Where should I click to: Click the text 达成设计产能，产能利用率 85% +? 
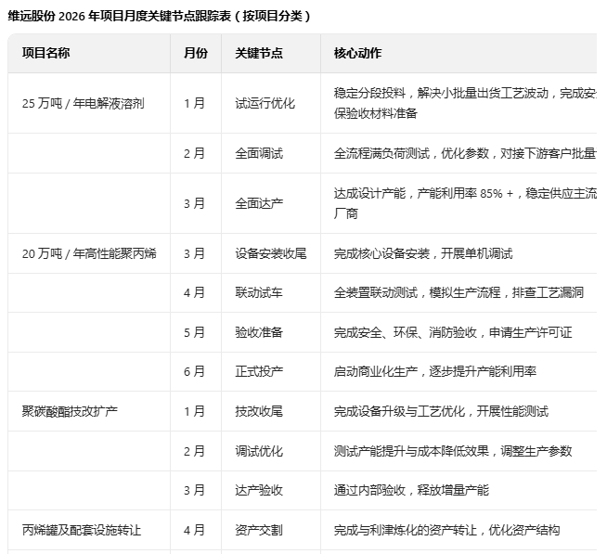point(423,193)
